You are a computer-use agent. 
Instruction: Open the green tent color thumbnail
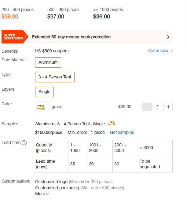click(x=41, y=107)
